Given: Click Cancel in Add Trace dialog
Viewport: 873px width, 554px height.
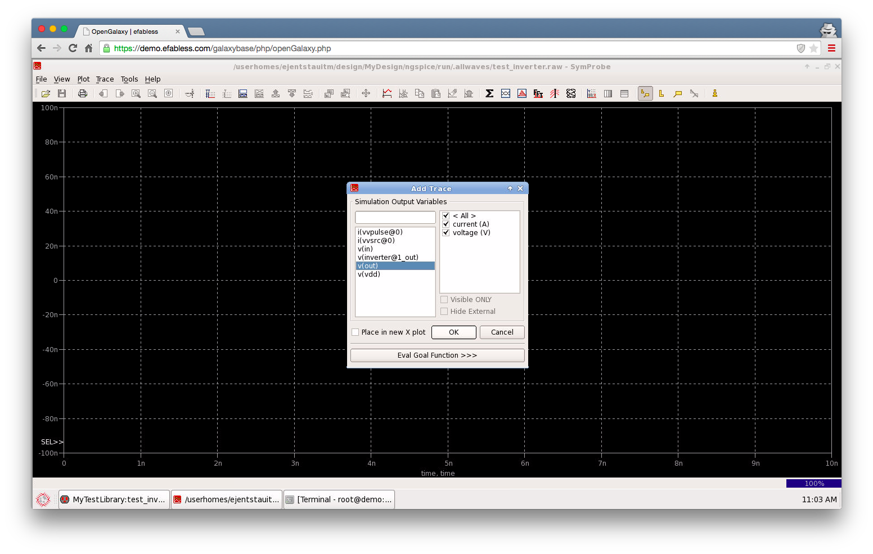Looking at the screenshot, I should coord(502,332).
